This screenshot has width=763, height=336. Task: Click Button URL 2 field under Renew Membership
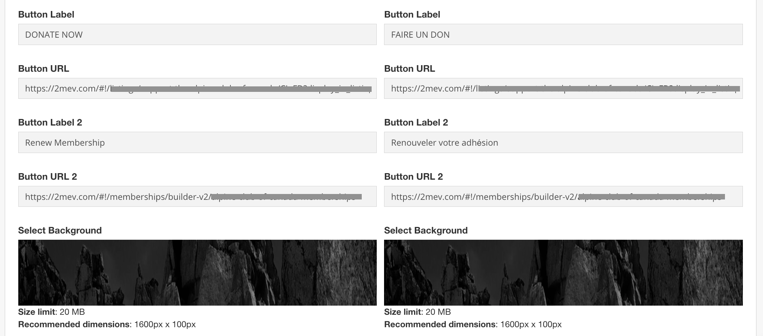[x=197, y=197]
